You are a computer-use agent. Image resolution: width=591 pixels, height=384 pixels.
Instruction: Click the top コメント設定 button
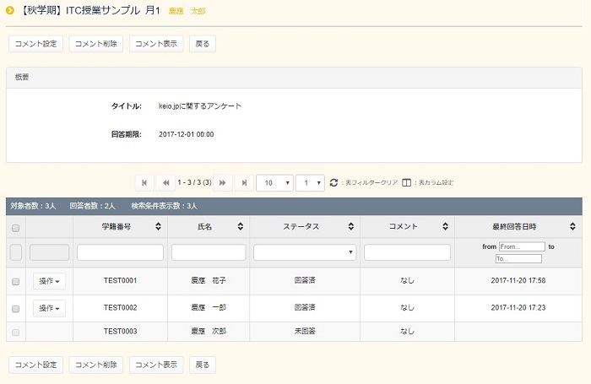click(35, 44)
